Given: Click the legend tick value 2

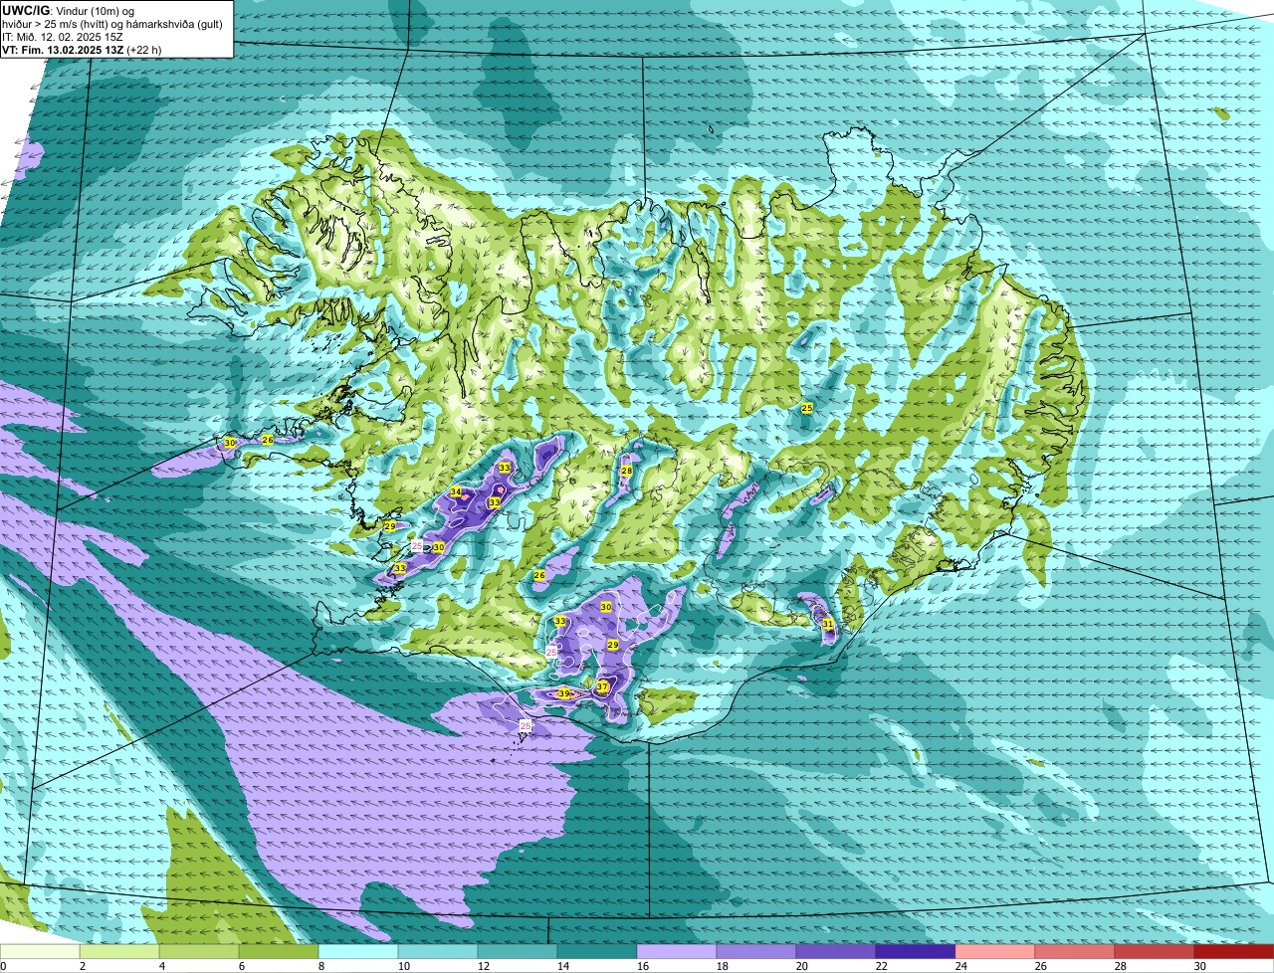Looking at the screenshot, I should (x=82, y=966).
